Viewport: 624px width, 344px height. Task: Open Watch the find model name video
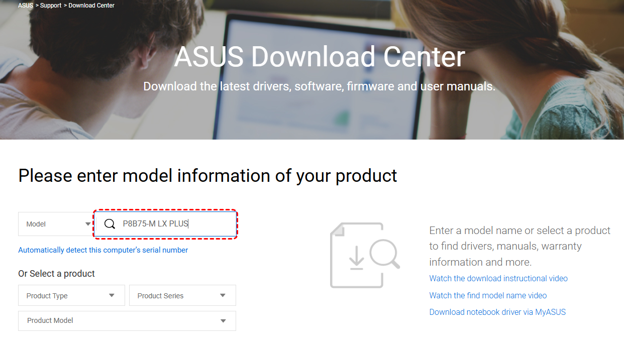[x=488, y=295]
